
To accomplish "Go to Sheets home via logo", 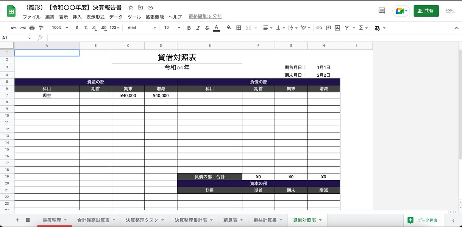I will pos(11,11).
